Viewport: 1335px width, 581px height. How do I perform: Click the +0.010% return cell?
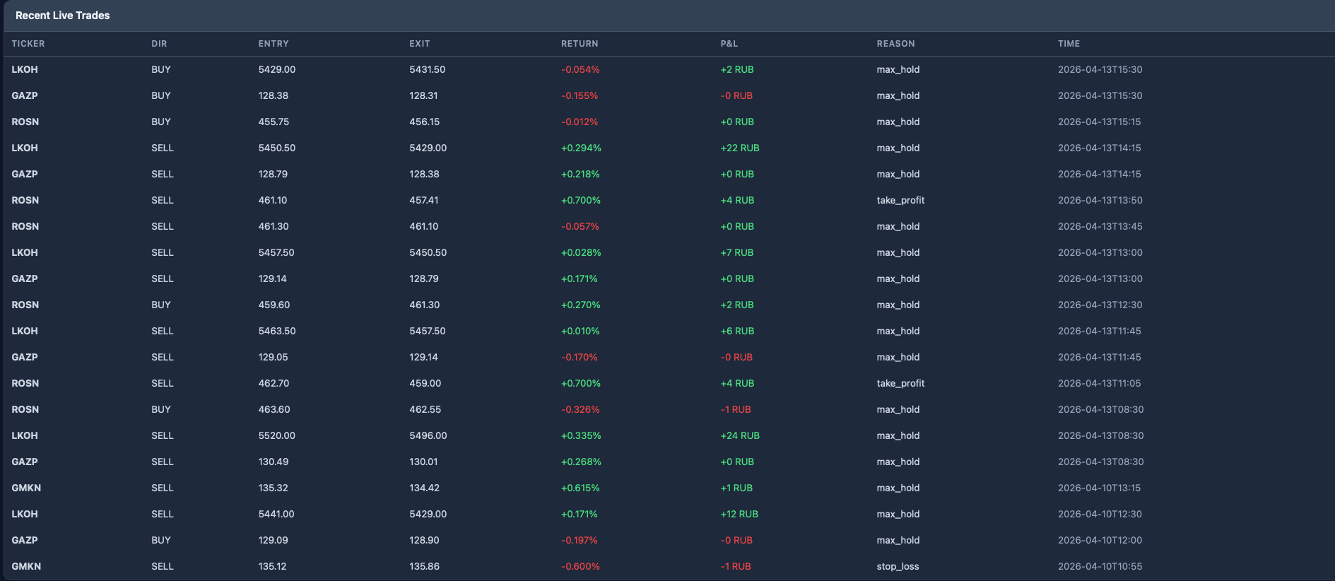580,331
